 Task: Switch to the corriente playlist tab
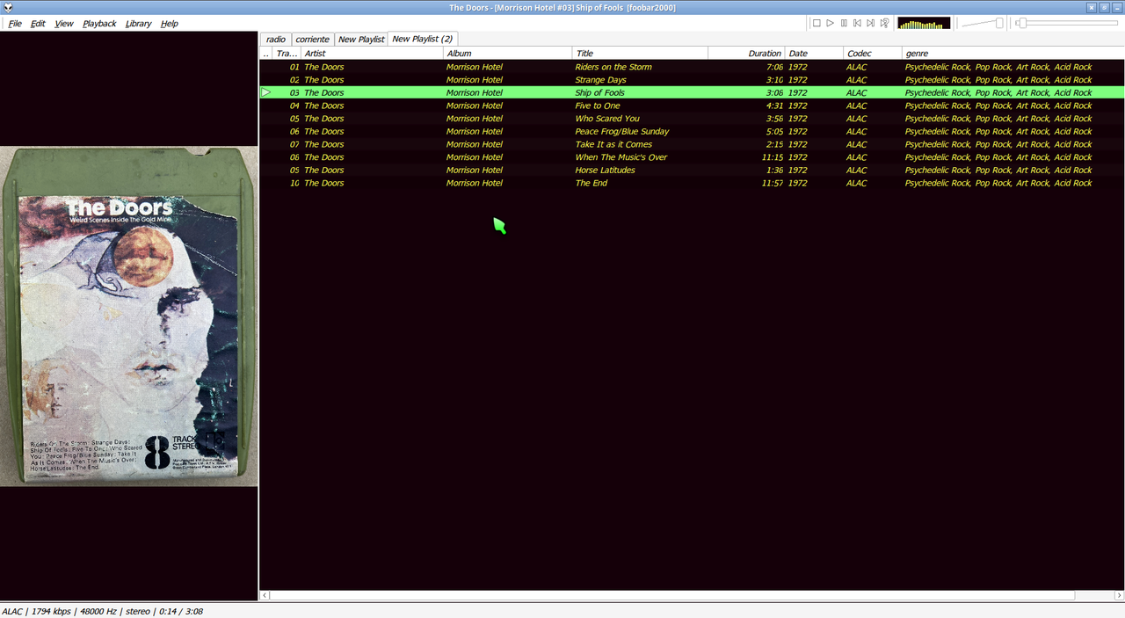pyautogui.click(x=312, y=40)
